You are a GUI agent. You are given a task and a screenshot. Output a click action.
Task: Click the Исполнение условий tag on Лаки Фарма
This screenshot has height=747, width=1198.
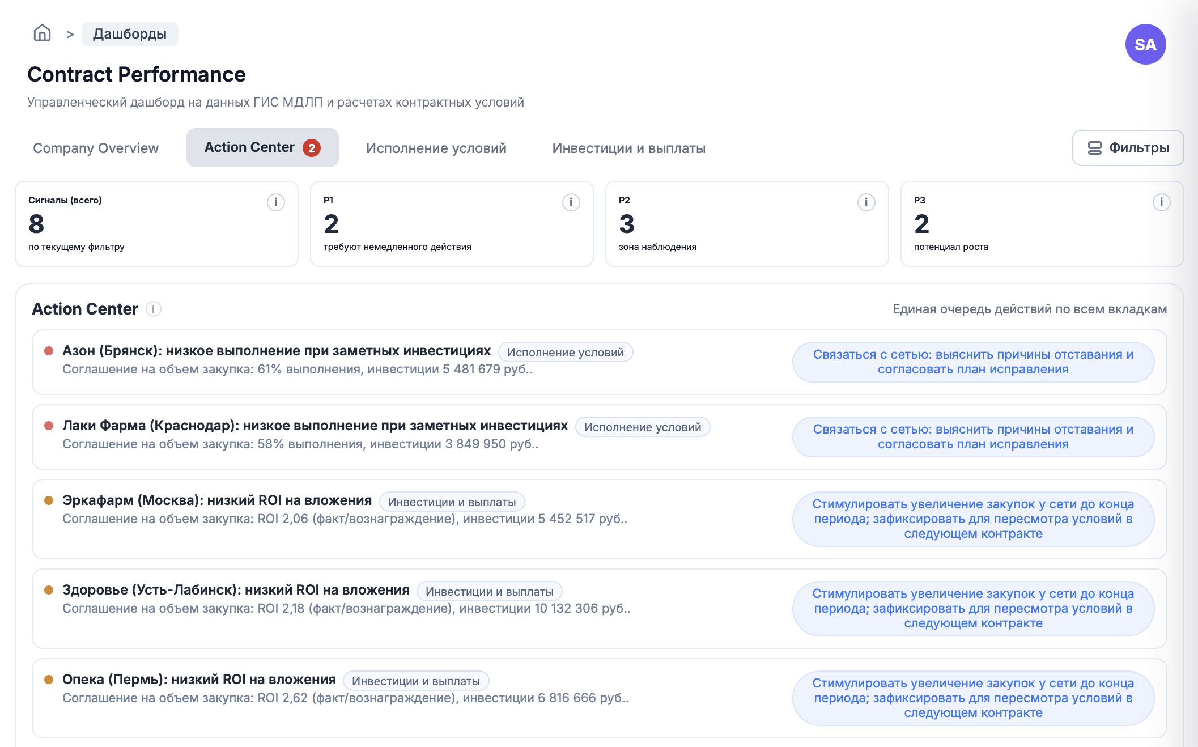(x=642, y=427)
